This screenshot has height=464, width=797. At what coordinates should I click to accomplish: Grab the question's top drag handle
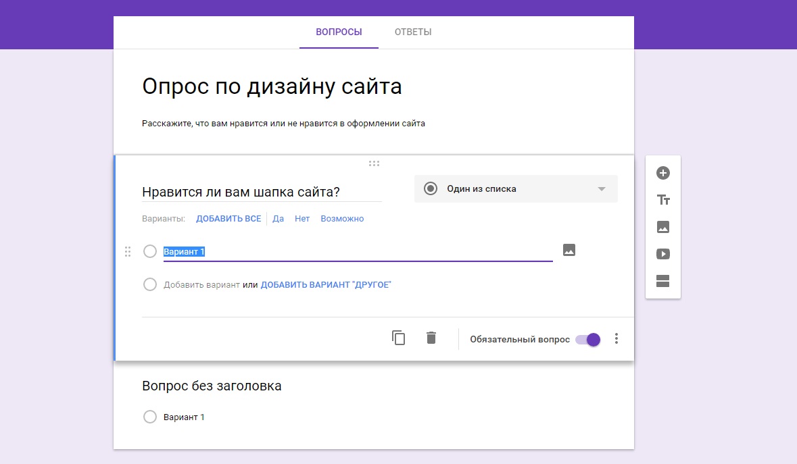point(374,163)
